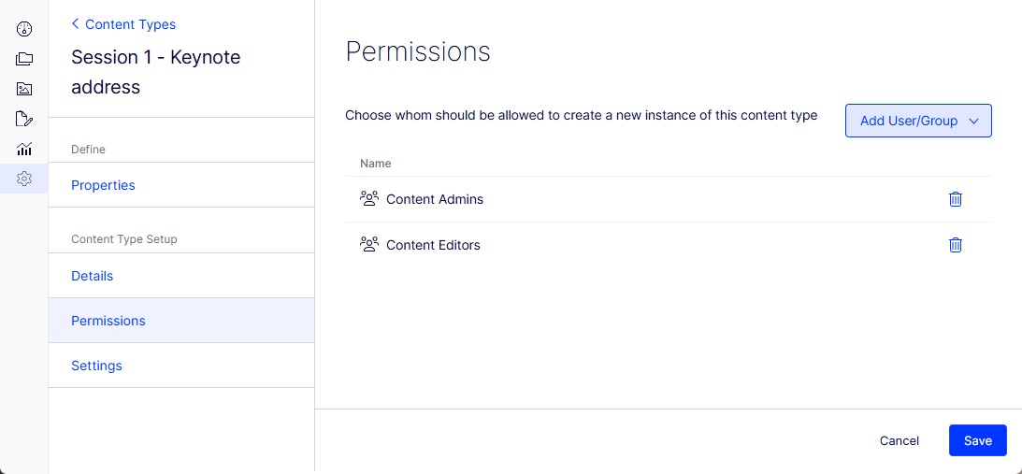The height and width of the screenshot is (474, 1022).
Task: Delete the Content Admins group permission
Action: point(955,199)
